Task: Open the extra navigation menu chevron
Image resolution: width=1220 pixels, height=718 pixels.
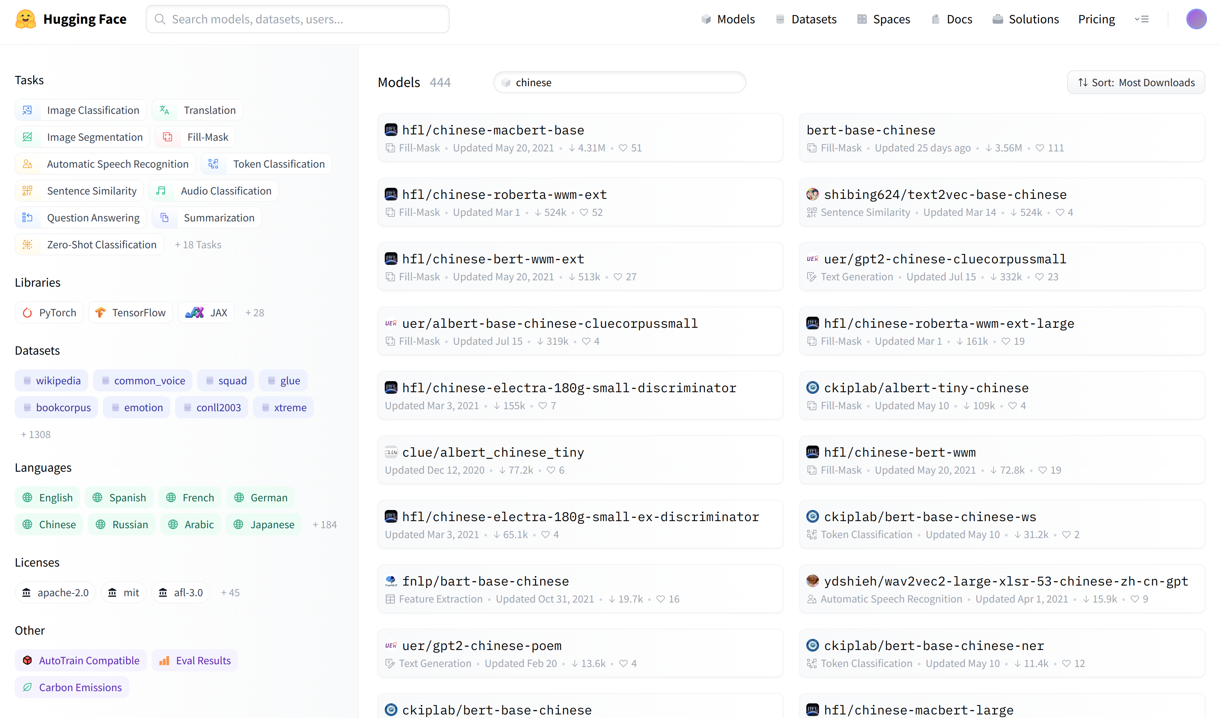Action: click(1141, 19)
